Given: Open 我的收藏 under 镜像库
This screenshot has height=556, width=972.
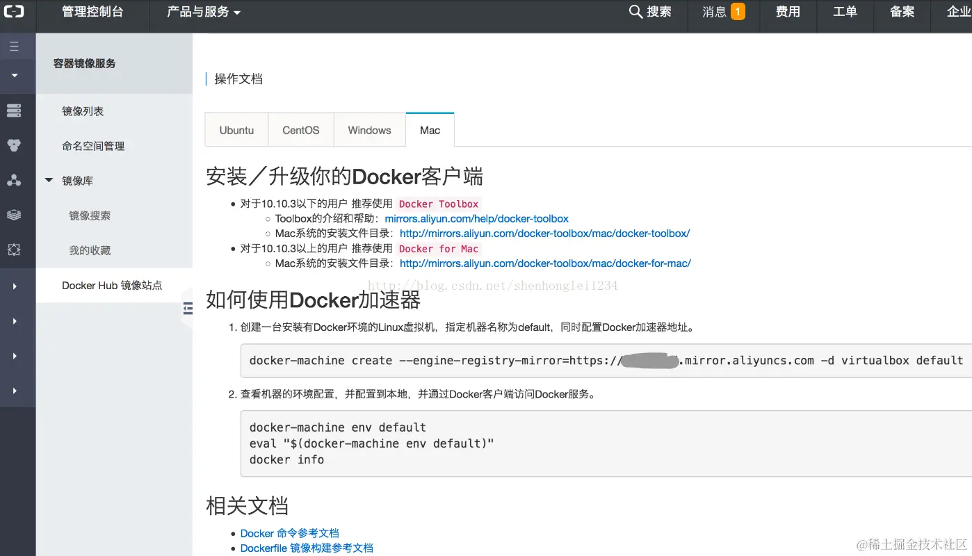Looking at the screenshot, I should pyautogui.click(x=90, y=250).
